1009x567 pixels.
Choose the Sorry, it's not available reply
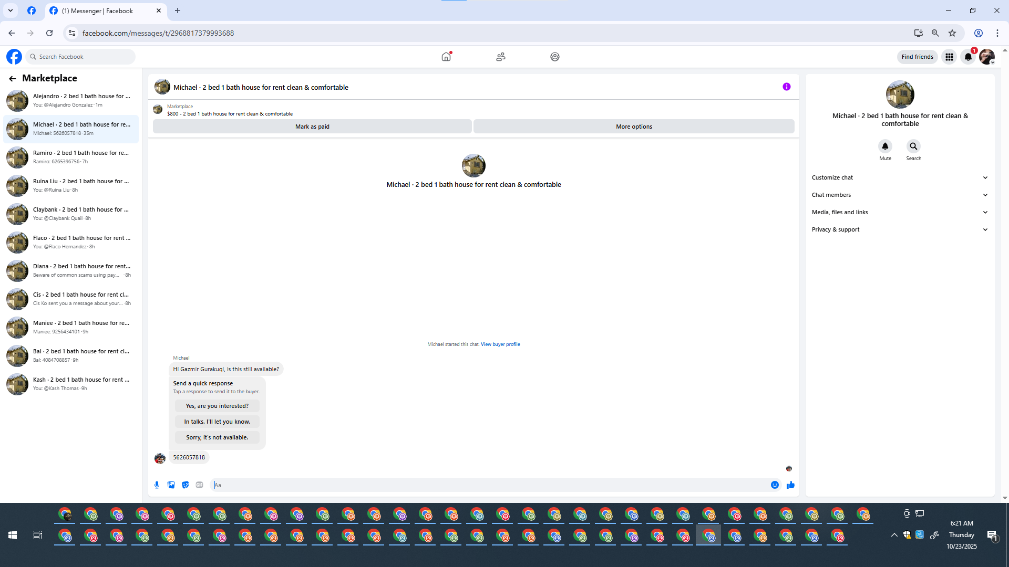tap(217, 437)
